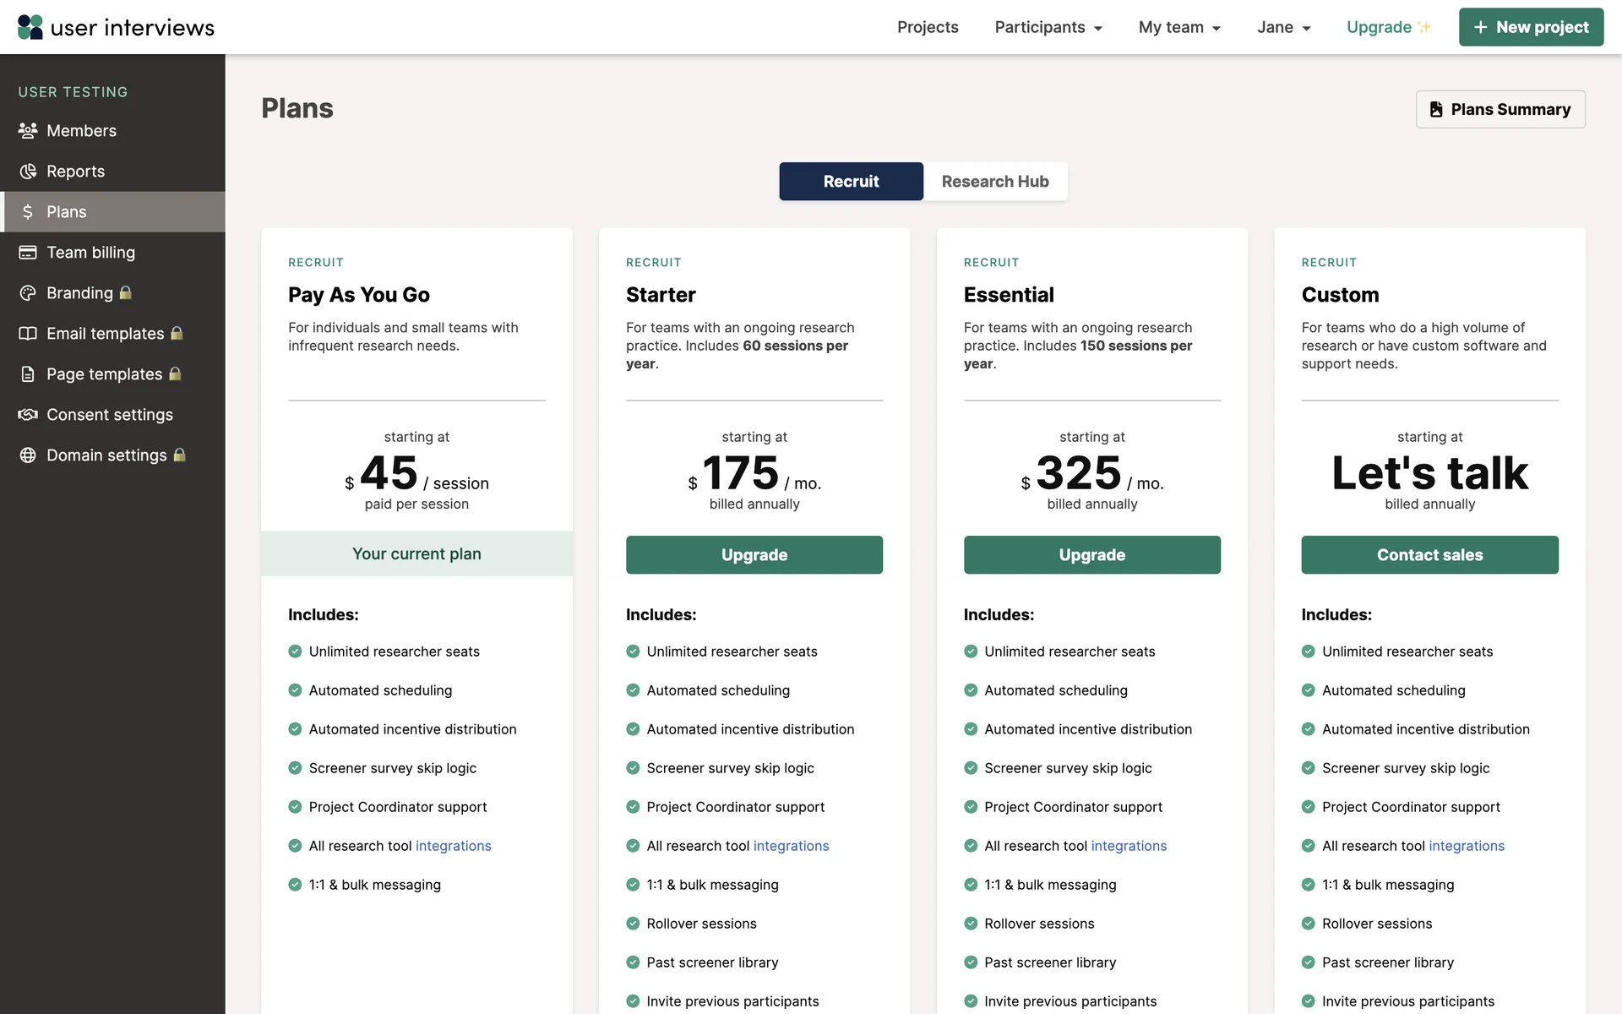Screen dimensions: 1622x1014
Task: Select the Recruit plans tab
Action: click(851, 182)
